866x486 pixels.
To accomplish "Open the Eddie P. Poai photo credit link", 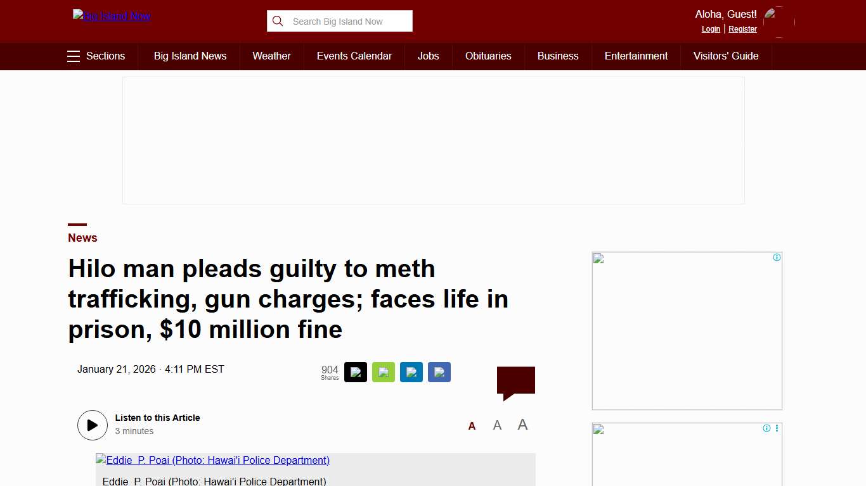I will click(x=212, y=460).
